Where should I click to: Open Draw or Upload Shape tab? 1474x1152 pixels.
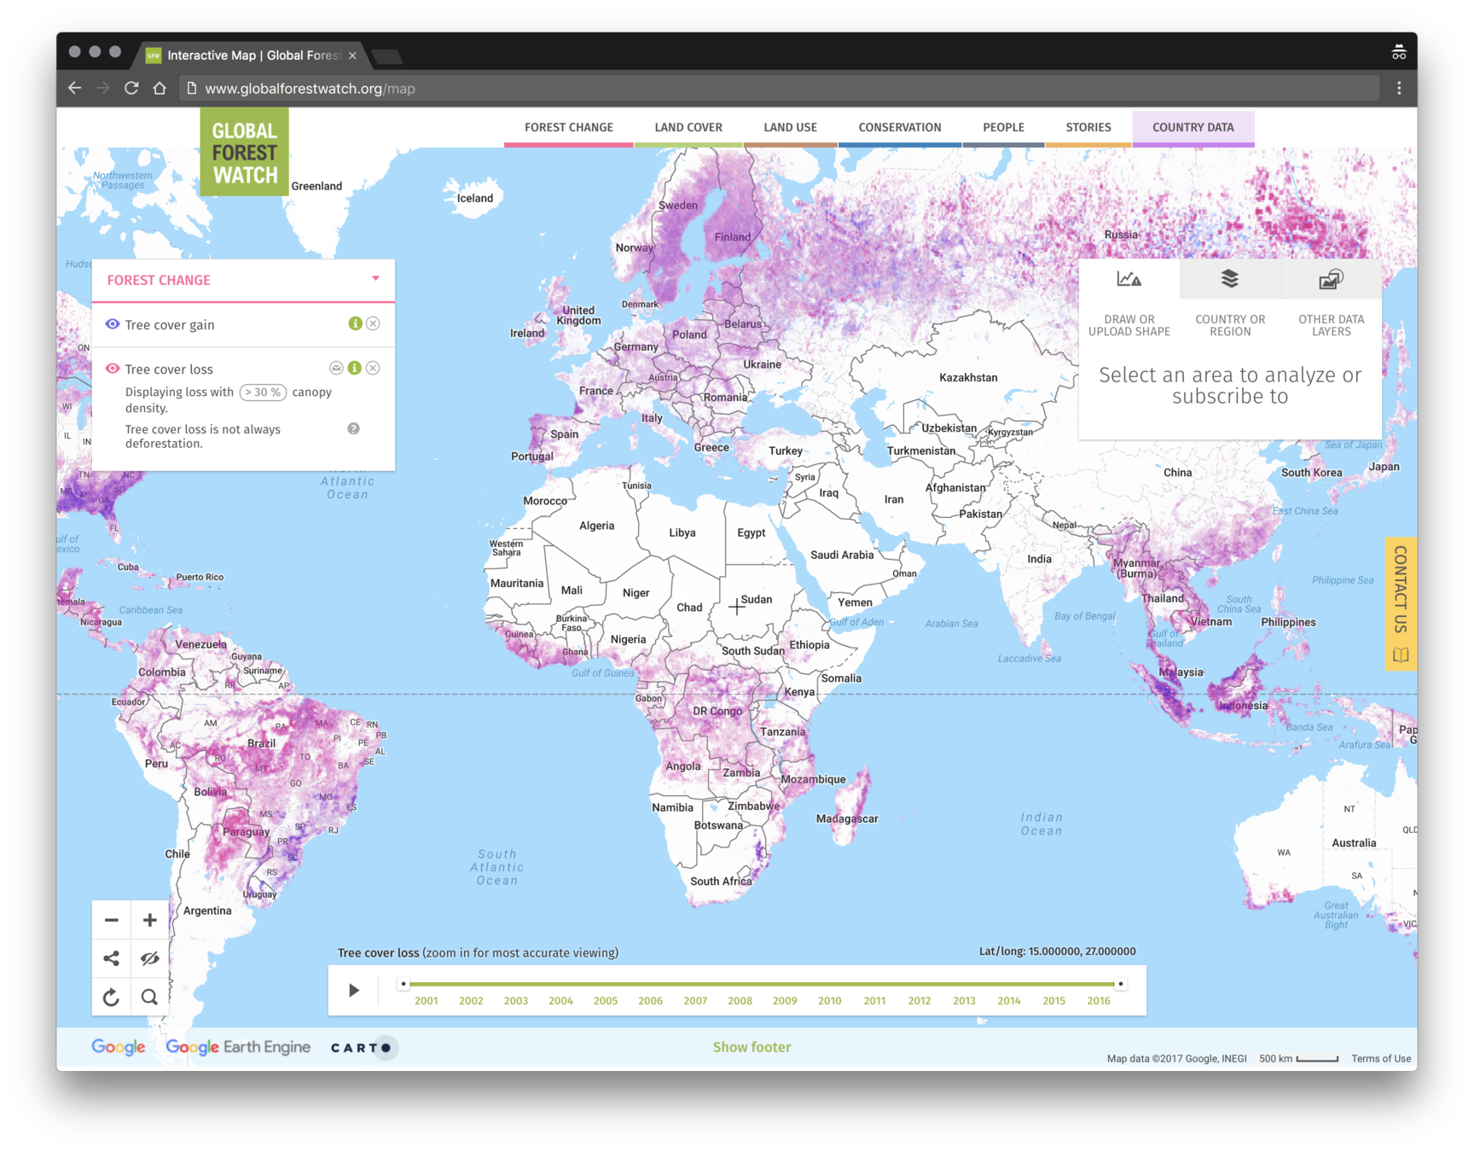1129,300
